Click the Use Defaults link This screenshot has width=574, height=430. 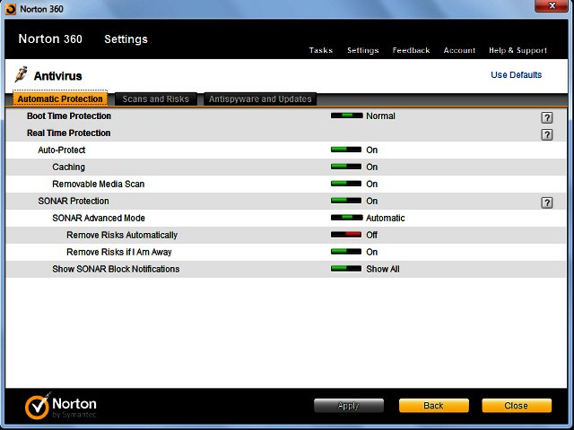click(517, 75)
